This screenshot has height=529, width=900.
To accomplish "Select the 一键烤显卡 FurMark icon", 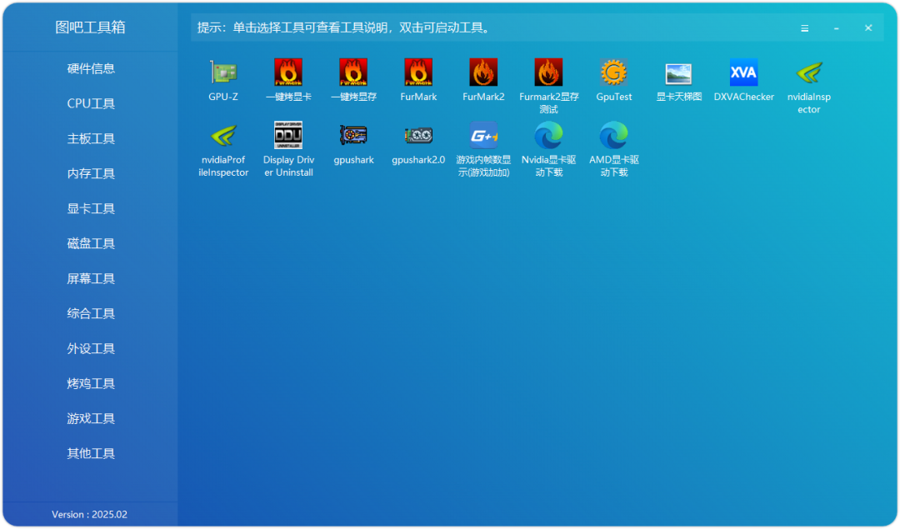I will [288, 72].
